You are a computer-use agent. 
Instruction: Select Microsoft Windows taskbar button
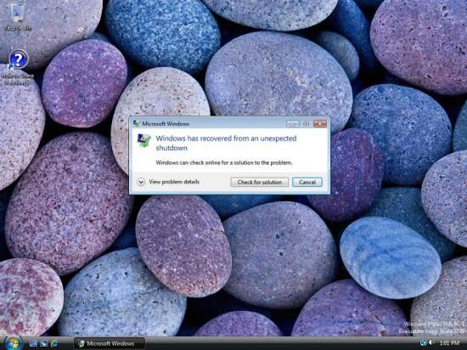[x=110, y=343]
